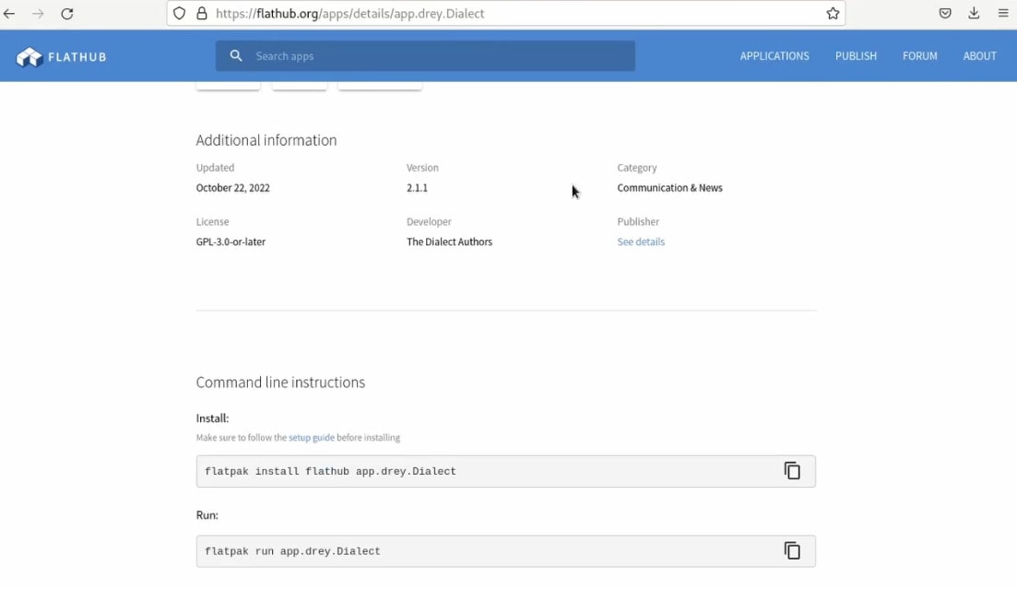Open the FORUM nav item
Image resolution: width=1017 pixels, height=589 pixels.
919,56
